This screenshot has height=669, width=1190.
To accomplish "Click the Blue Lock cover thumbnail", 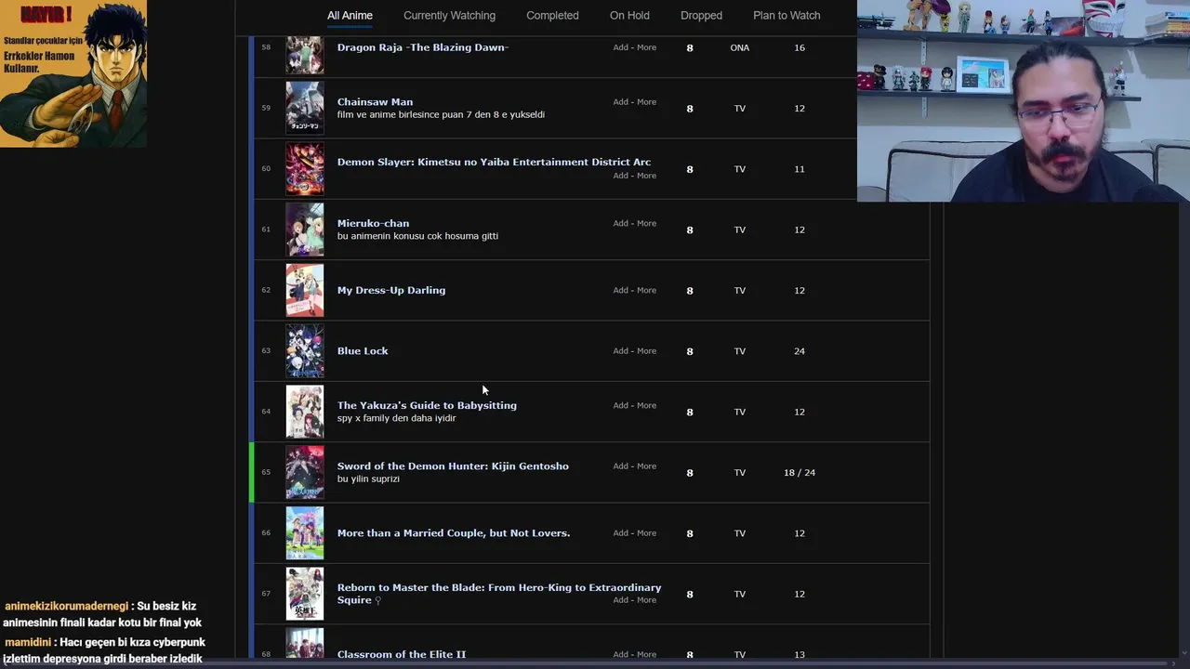I will (305, 350).
